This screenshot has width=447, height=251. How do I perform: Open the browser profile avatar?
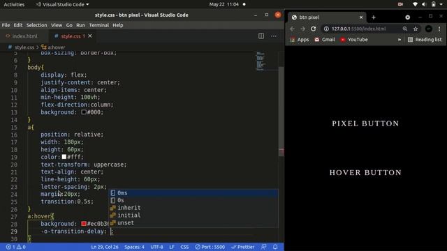428,29
